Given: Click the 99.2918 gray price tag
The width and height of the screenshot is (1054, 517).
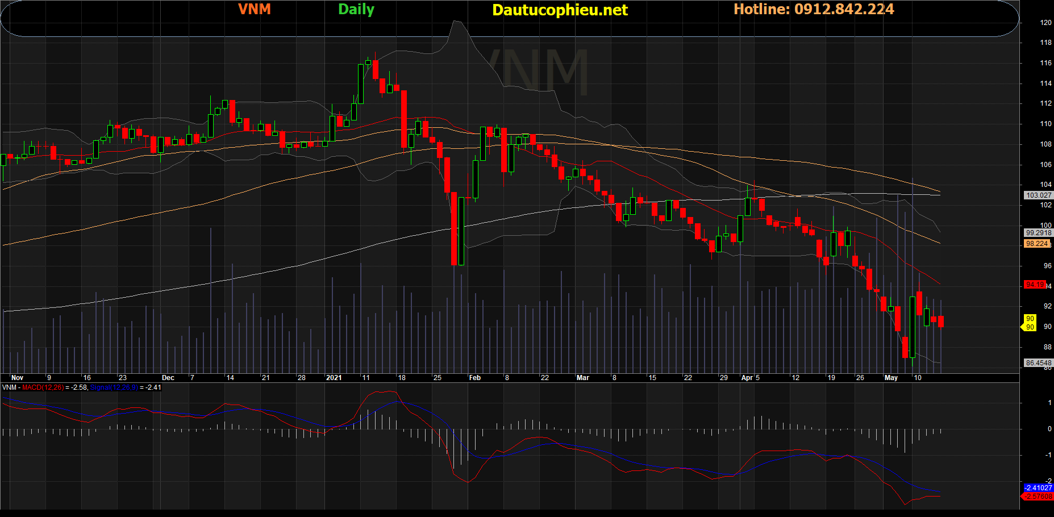Looking at the screenshot, I should point(1038,233).
